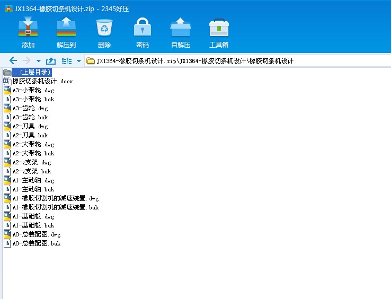The height and width of the screenshot is (299, 391).
Task: Click the file icon beside A2-z支架.bak
Action: [x=7, y=171]
